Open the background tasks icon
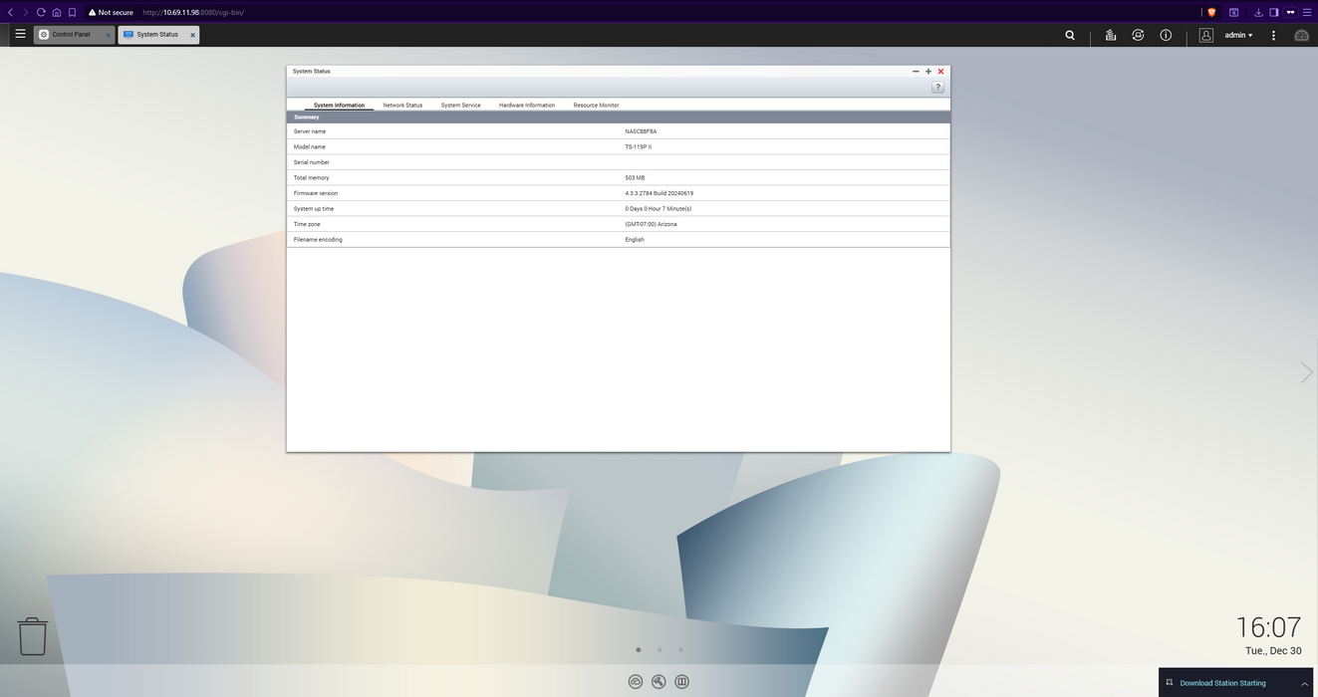Image resolution: width=1318 pixels, height=697 pixels. pos(1110,35)
